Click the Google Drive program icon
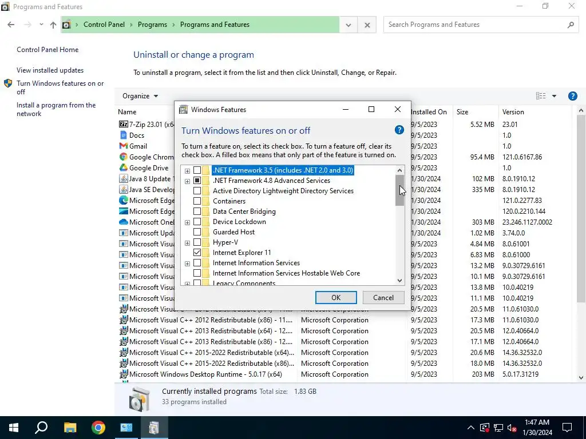 (124, 167)
